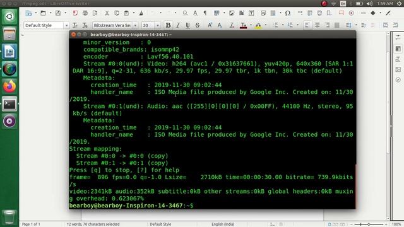Click the Insert Comment icon
This screenshot has width=404, height=227.
[342, 13]
